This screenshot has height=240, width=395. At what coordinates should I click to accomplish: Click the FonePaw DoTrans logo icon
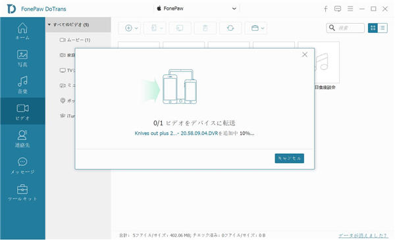click(11, 9)
